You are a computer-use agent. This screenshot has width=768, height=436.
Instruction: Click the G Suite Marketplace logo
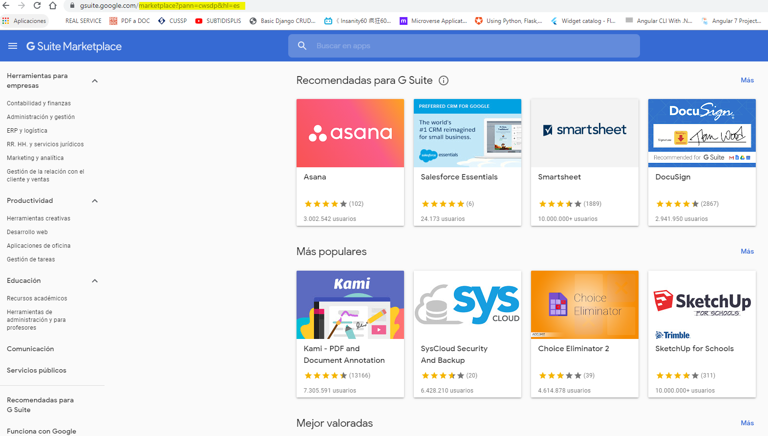[x=74, y=46]
